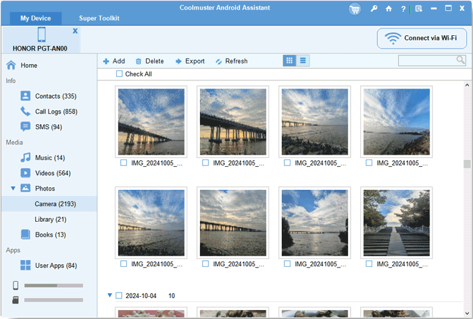Collapse the Photos tree node
Viewport: 473px width, 319px height.
(x=12, y=189)
